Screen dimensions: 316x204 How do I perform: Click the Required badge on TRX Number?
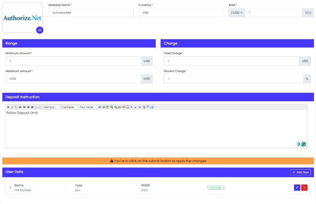[x=216, y=187]
